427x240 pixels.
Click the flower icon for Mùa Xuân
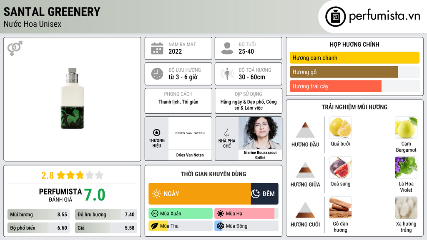coord(155,214)
